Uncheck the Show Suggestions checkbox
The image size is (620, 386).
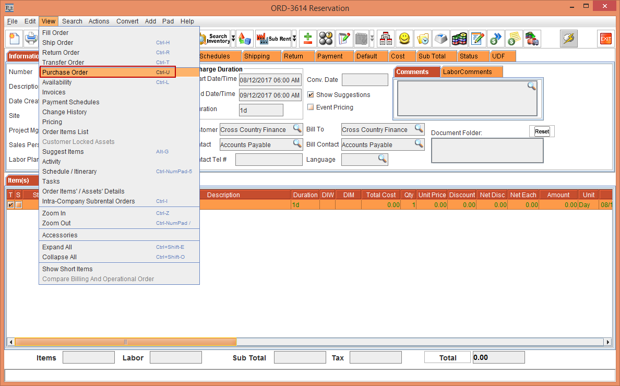[311, 95]
